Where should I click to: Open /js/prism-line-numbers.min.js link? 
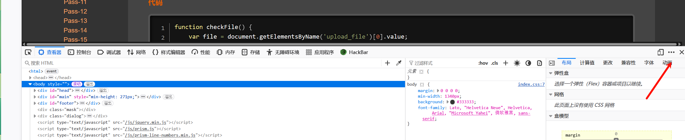point(160,135)
